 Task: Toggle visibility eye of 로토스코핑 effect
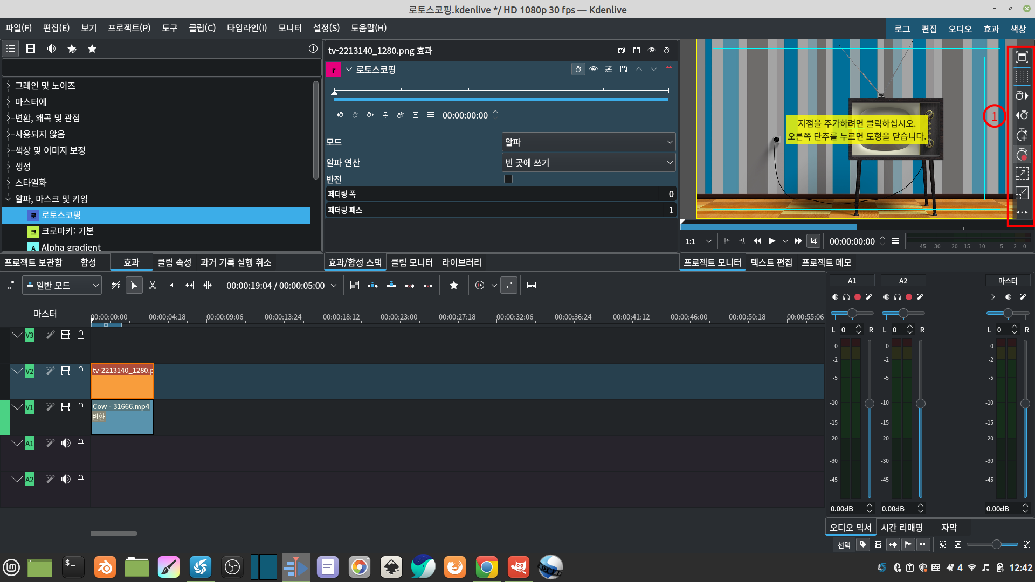594,69
